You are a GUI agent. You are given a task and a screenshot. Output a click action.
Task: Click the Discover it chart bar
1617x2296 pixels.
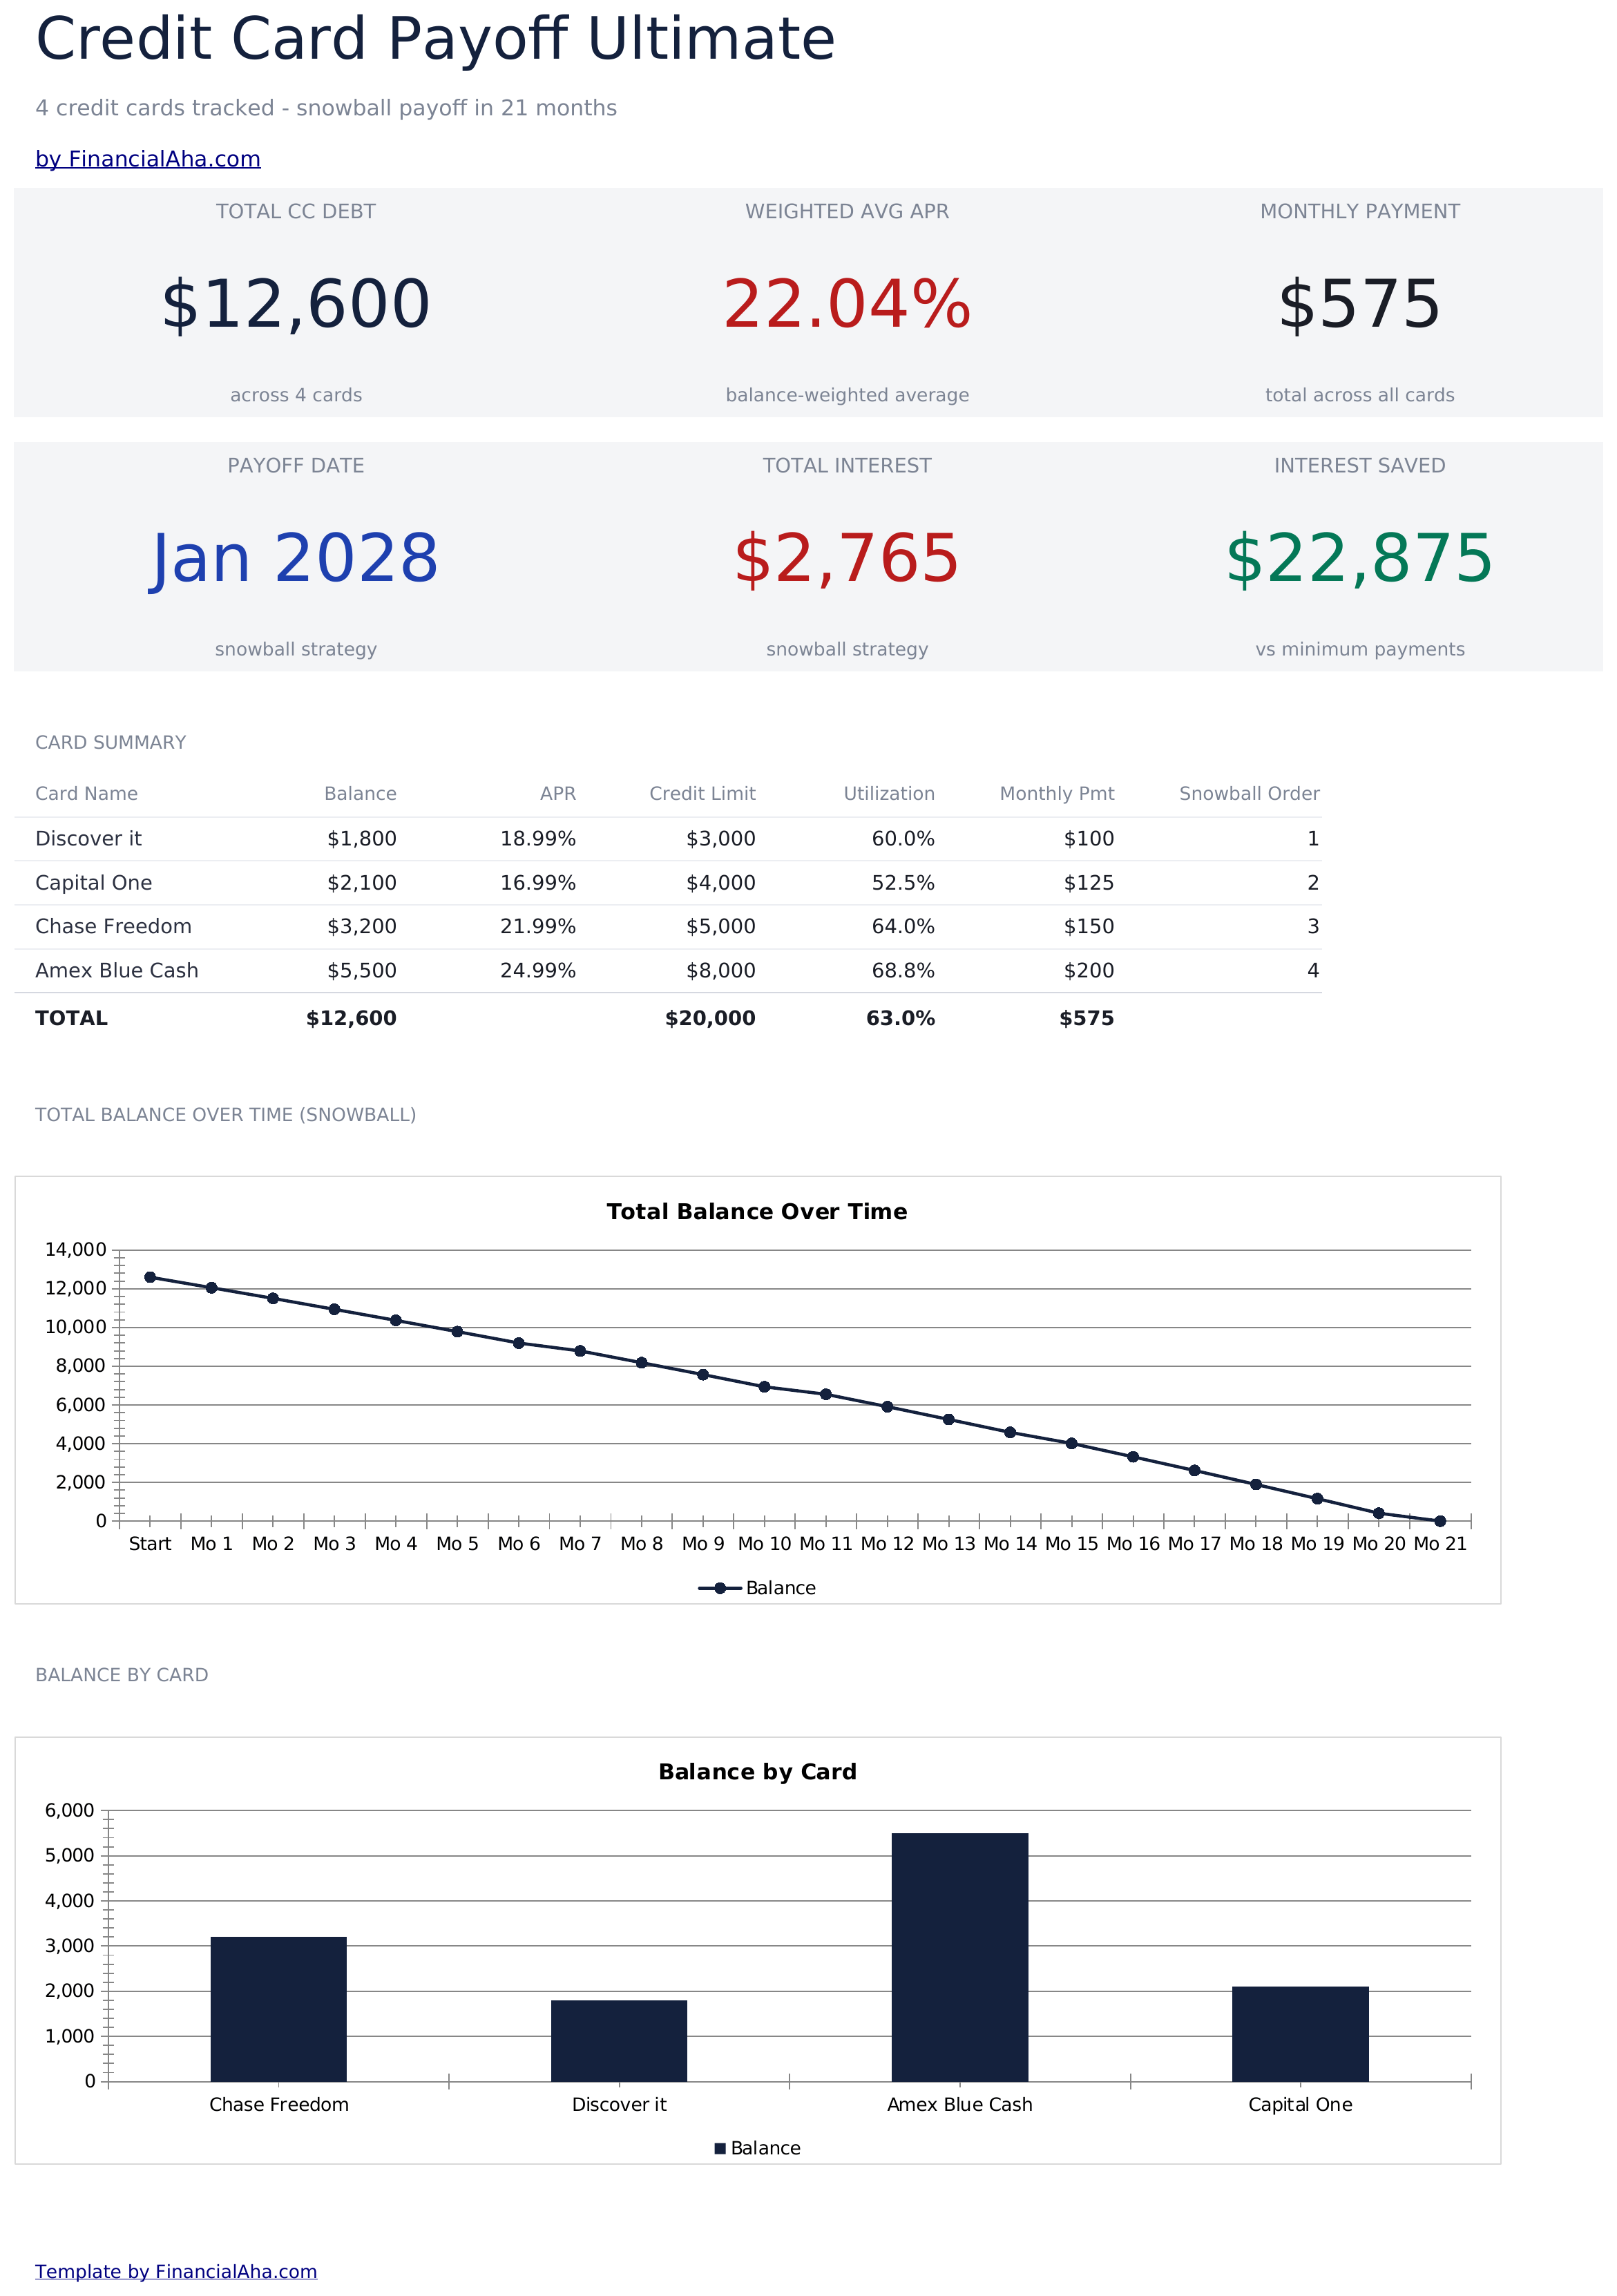619,2040
